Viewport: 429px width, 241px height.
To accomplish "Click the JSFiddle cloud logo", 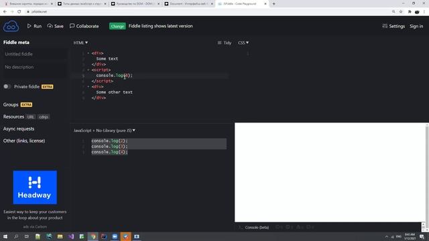I will pyautogui.click(x=11, y=26).
